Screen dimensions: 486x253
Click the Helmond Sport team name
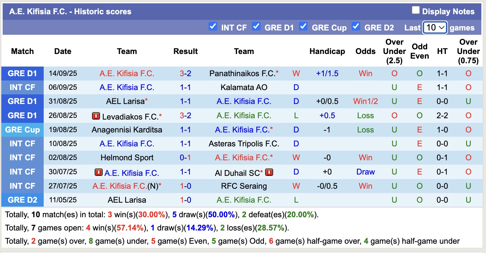coord(127,158)
